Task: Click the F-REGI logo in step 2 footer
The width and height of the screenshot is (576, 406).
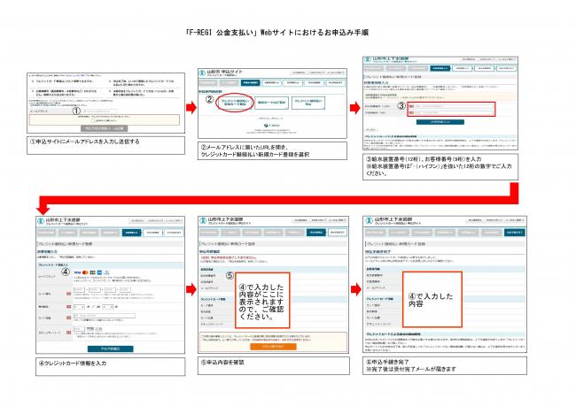Action: coord(266,126)
